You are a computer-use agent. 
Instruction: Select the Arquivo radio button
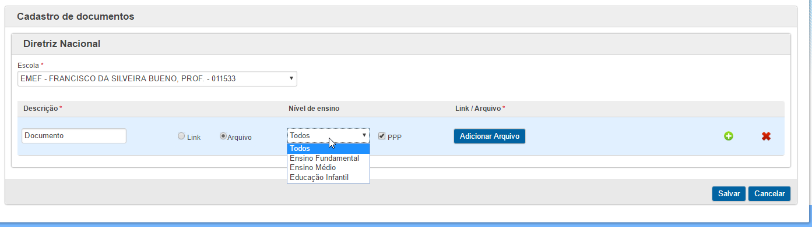[223, 136]
